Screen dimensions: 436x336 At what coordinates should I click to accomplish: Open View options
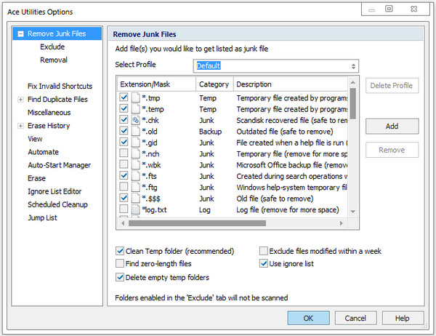[35, 139]
